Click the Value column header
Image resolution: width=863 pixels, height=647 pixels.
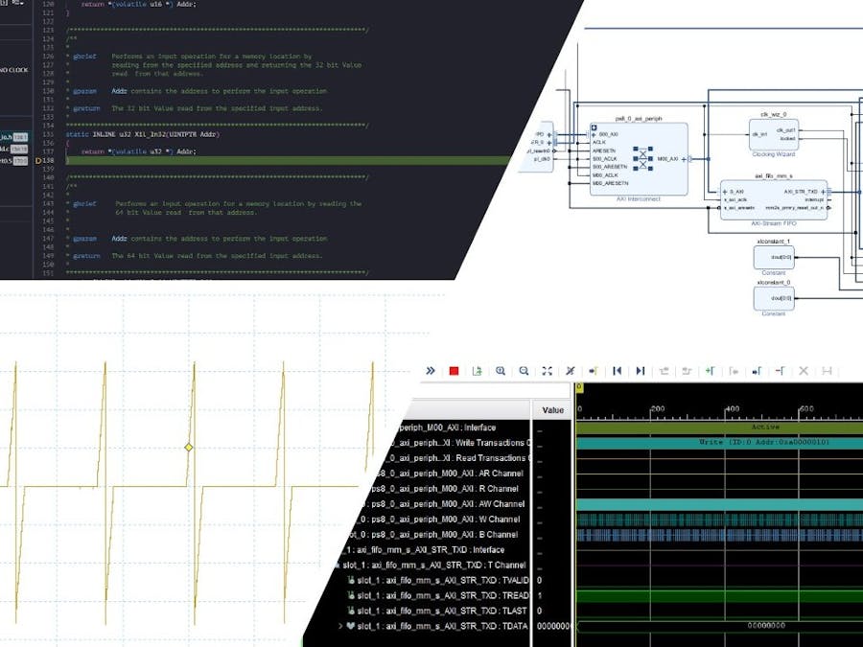[553, 409]
